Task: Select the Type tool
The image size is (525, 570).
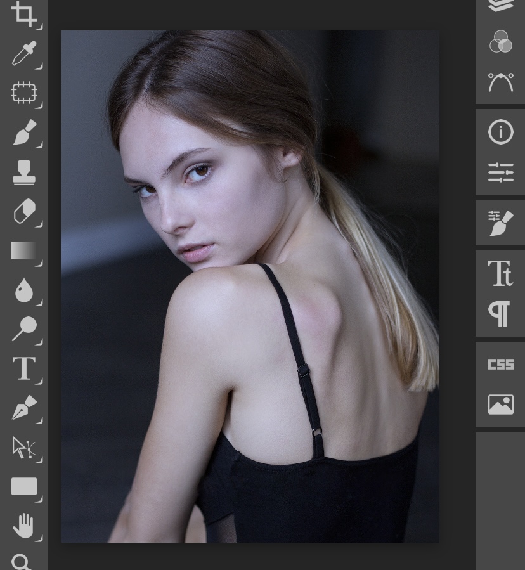Action: [x=24, y=368]
